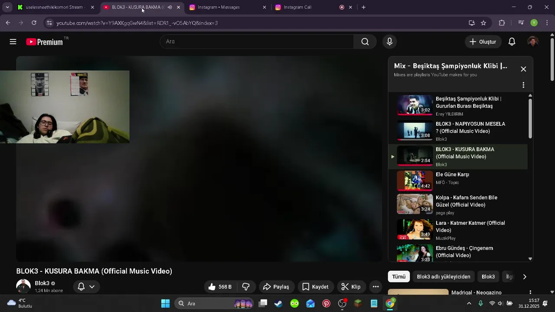Bookmark this page with star icon
The width and height of the screenshot is (555, 312).
(x=483, y=23)
